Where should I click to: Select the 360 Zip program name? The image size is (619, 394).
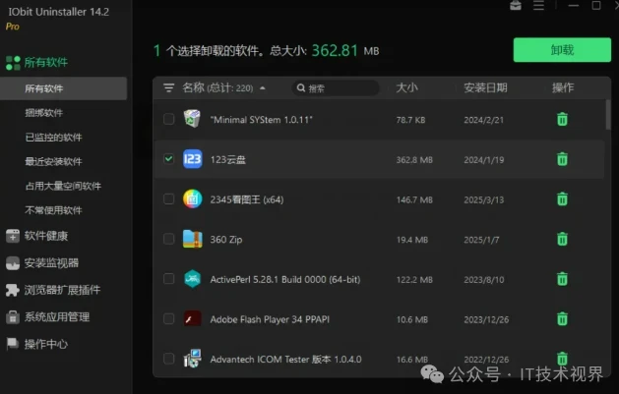pyautogui.click(x=226, y=240)
